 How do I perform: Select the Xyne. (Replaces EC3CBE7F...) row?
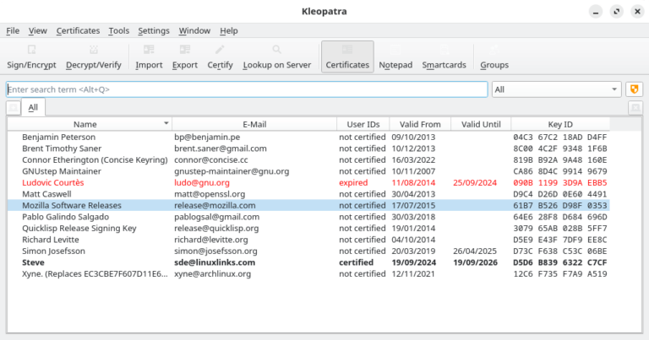(308, 273)
